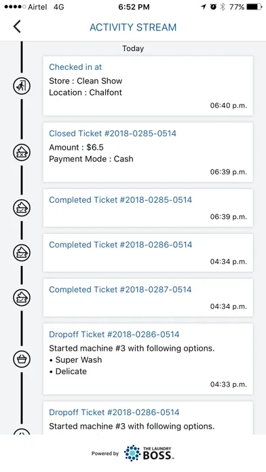This screenshot has height=472, width=266.
Task: Tap the back arrow in header
Action: point(17,26)
